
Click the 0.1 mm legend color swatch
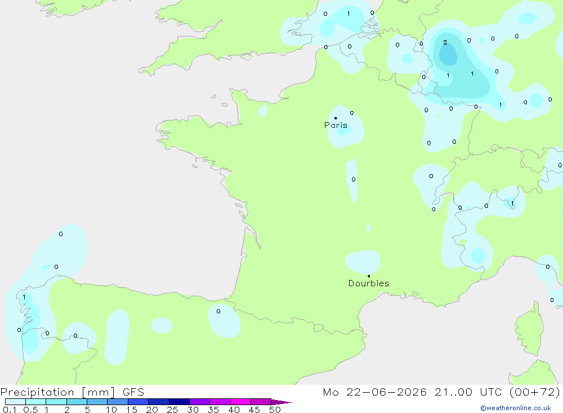(x=15, y=402)
